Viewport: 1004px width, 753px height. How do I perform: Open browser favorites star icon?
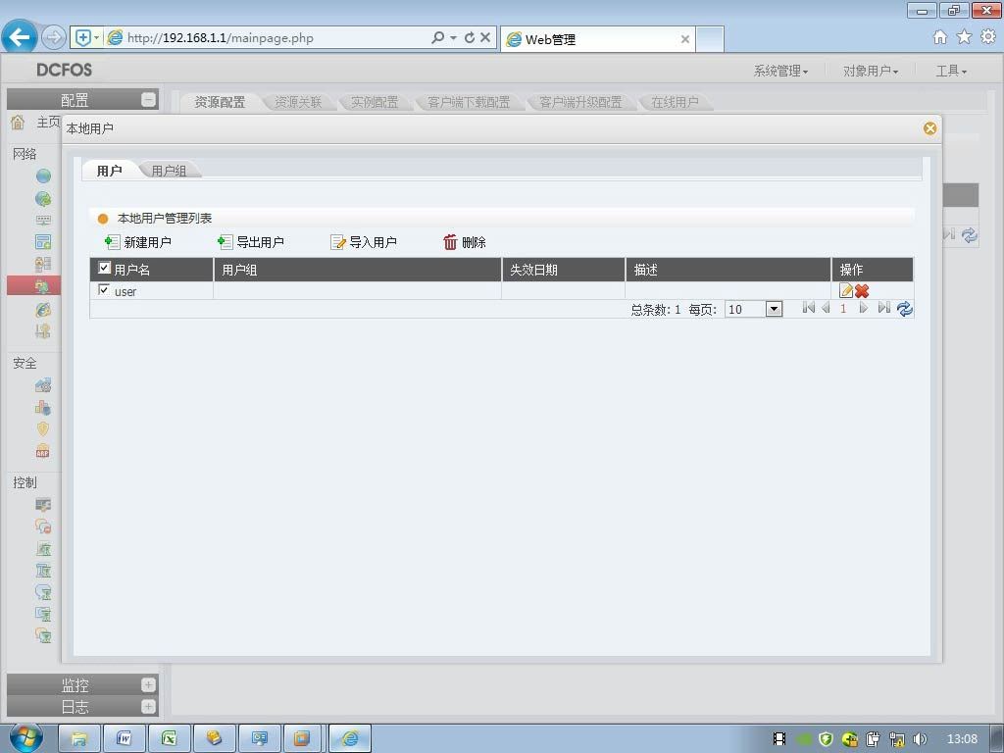coord(964,37)
